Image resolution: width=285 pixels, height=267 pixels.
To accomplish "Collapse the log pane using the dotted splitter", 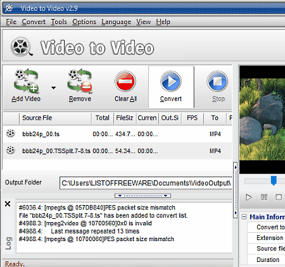I will tap(142, 196).
